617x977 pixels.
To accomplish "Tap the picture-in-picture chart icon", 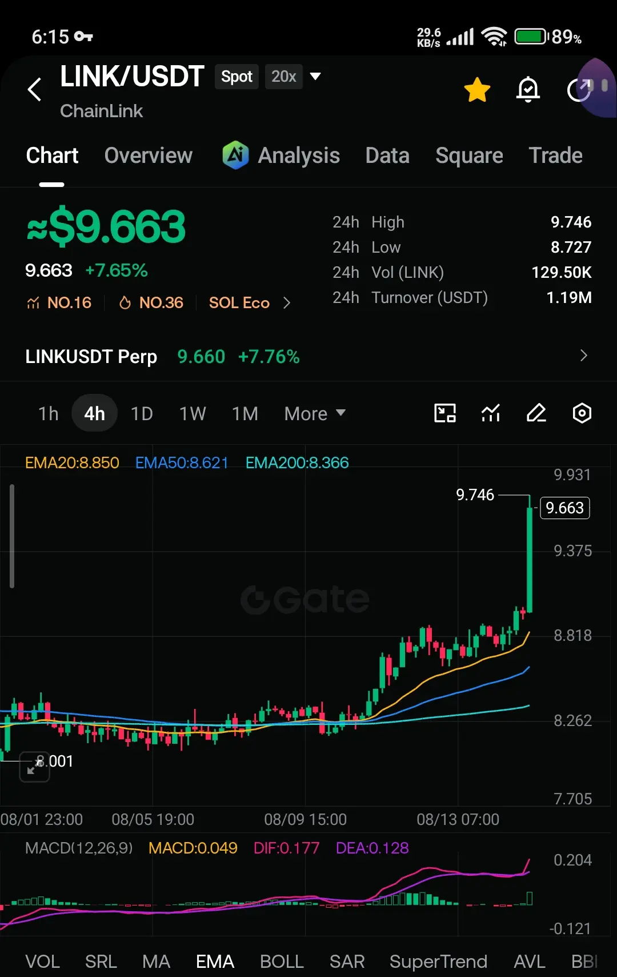I will (x=445, y=413).
